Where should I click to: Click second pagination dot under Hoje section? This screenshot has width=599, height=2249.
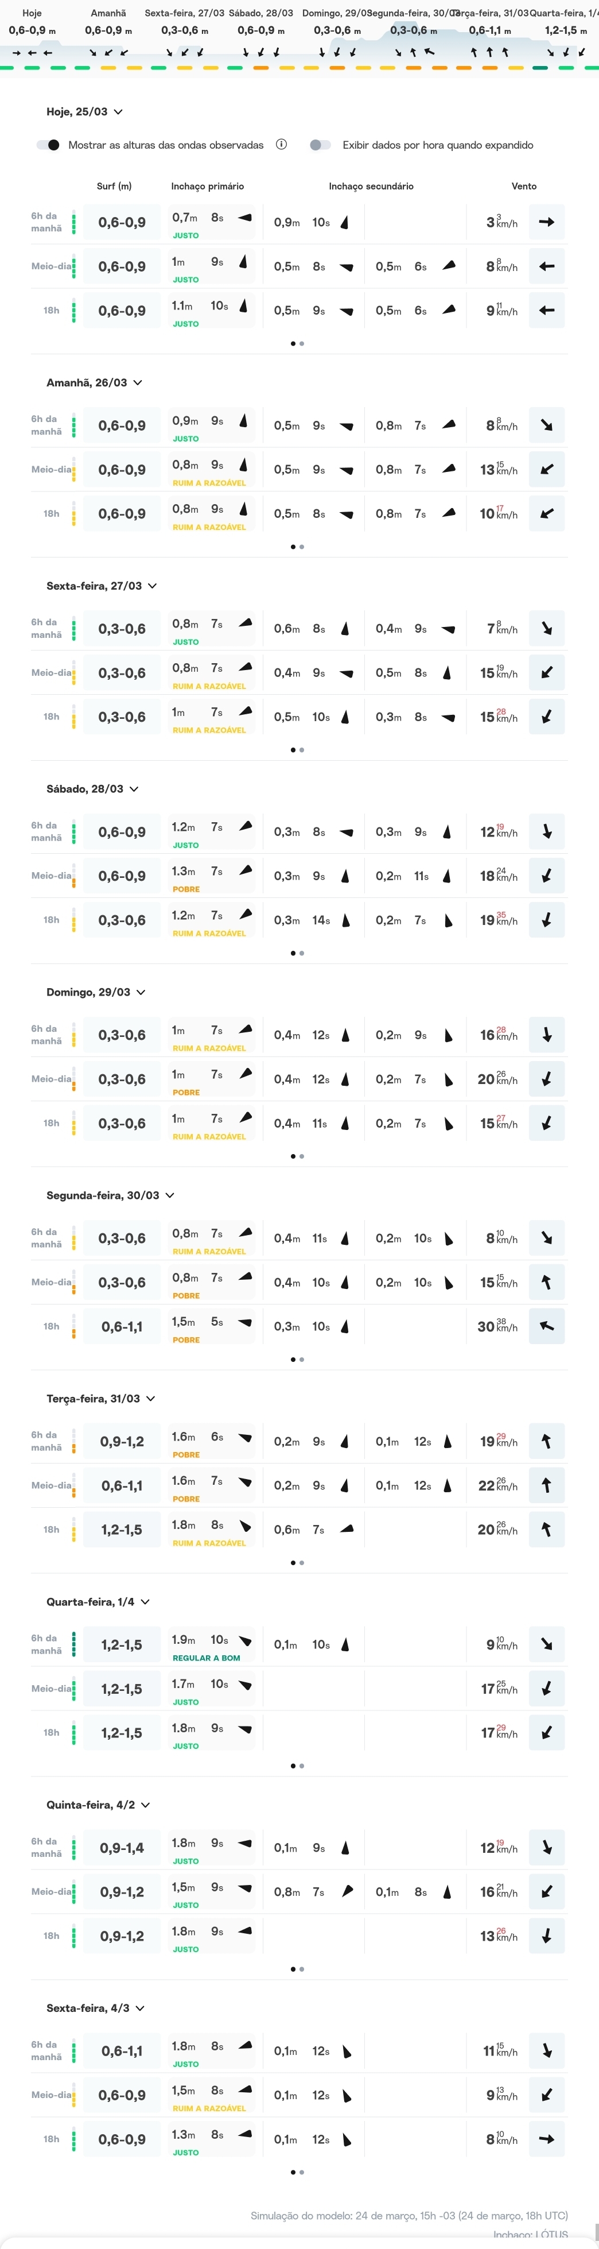[302, 344]
